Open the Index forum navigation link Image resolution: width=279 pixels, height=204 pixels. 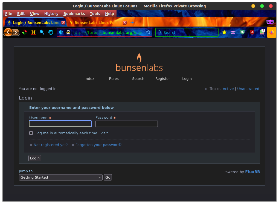tap(89, 78)
